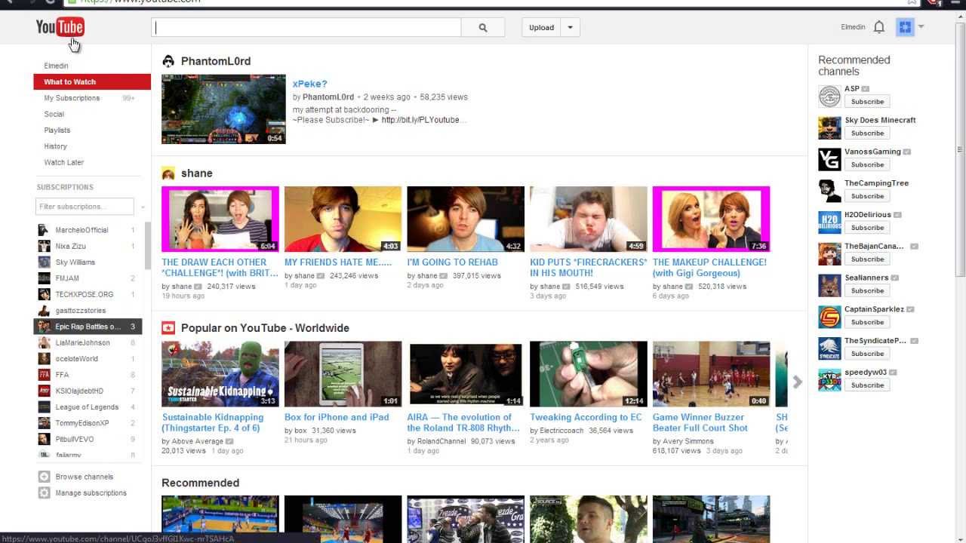Subscribe to TheBajanCanadian
This screenshot has width=966, height=543.
(x=867, y=259)
